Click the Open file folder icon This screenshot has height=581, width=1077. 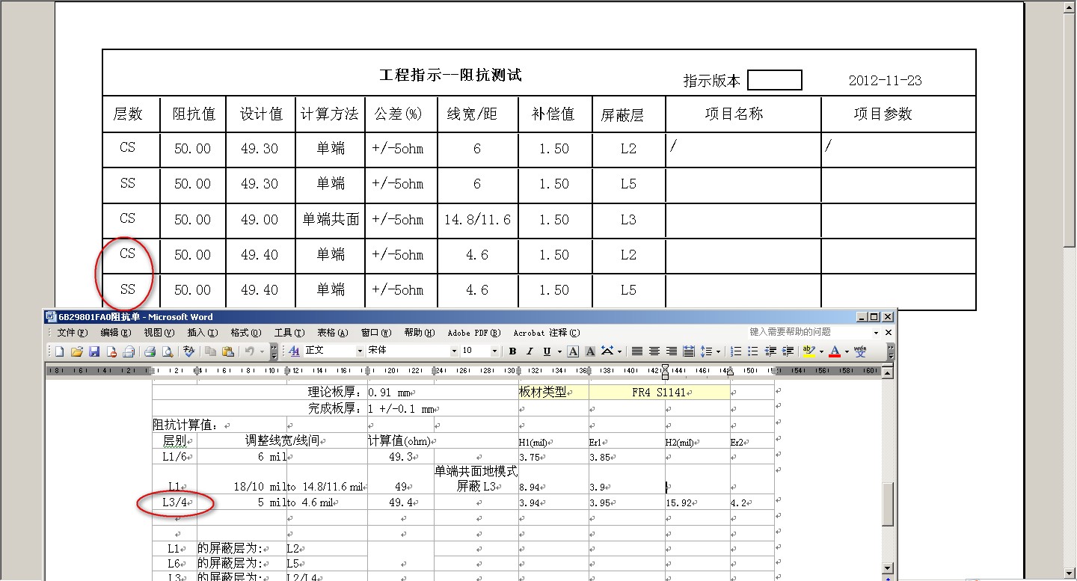click(77, 351)
